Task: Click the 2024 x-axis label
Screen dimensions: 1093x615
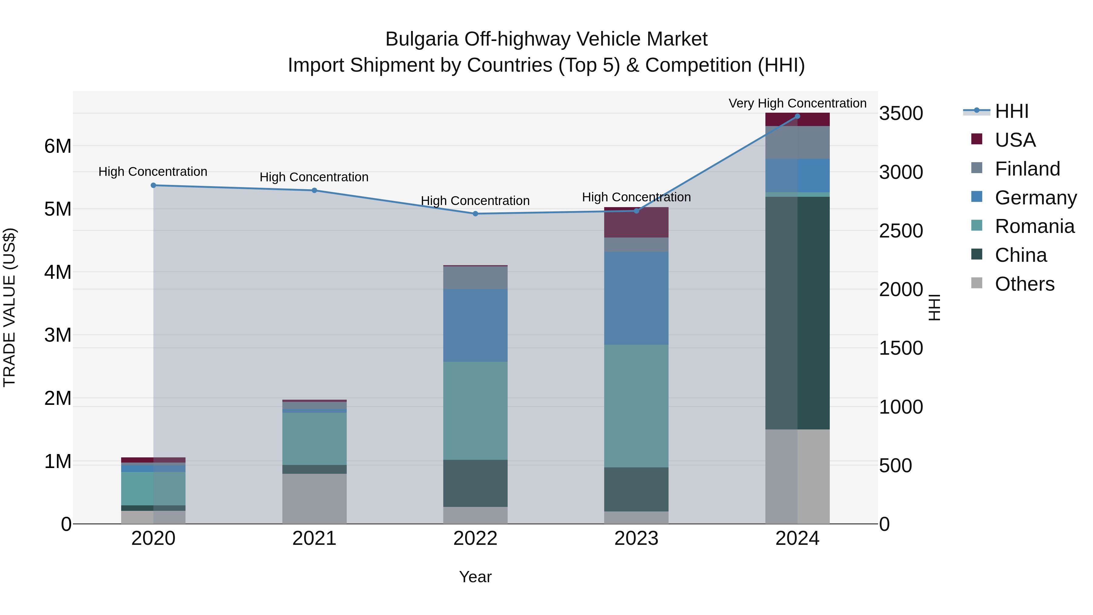Action: pyautogui.click(x=797, y=538)
